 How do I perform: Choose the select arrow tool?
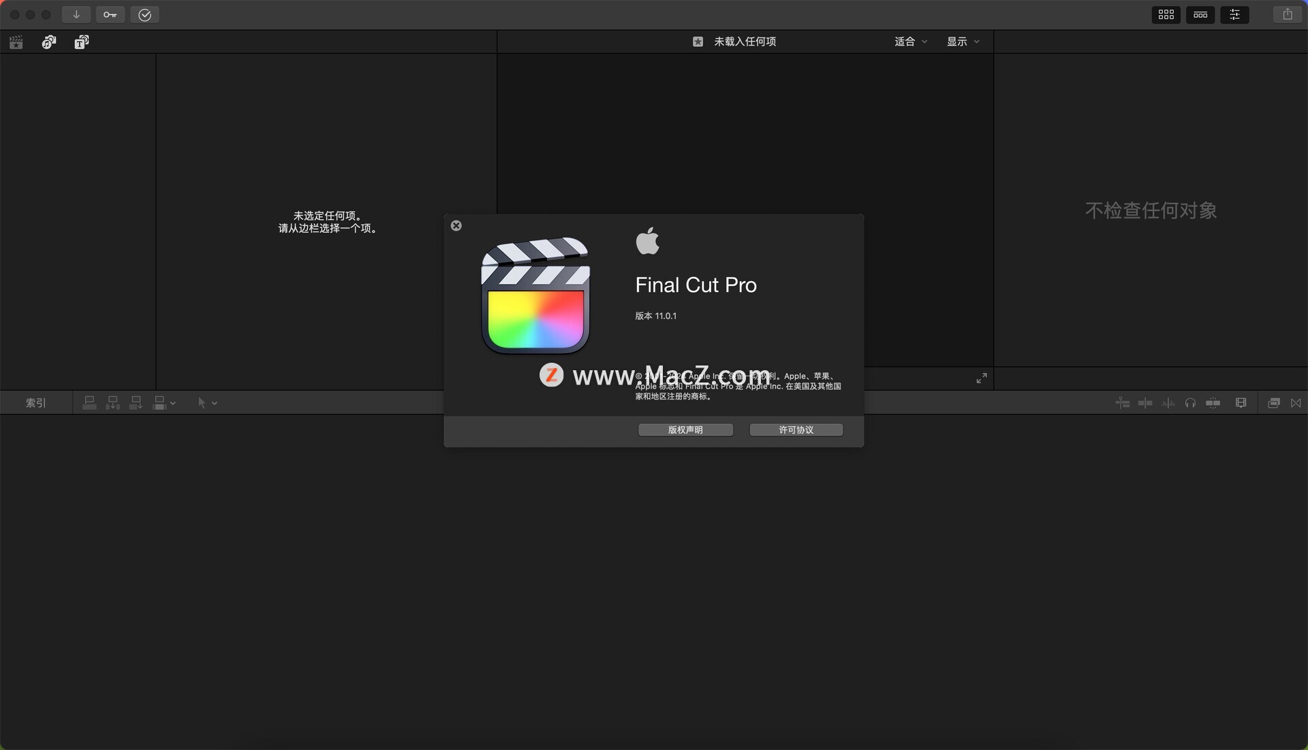pyautogui.click(x=202, y=403)
